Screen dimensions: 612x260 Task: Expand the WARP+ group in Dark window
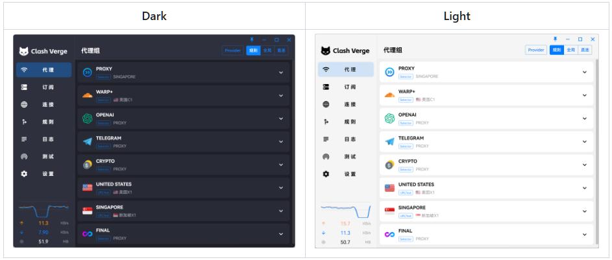point(281,95)
